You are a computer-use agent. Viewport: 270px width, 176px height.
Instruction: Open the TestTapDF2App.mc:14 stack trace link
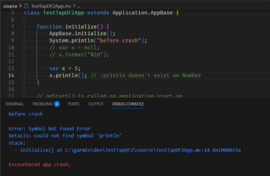145,149
